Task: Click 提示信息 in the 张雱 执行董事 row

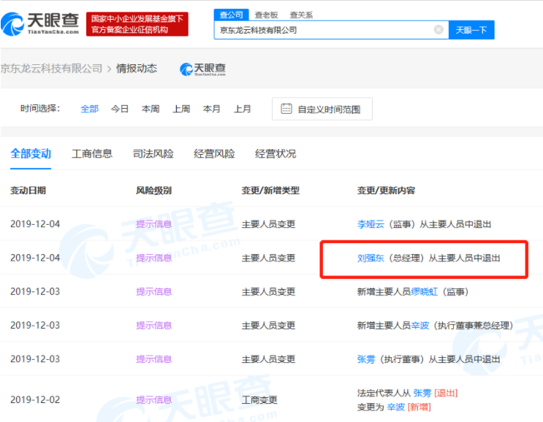Action: [x=153, y=359]
